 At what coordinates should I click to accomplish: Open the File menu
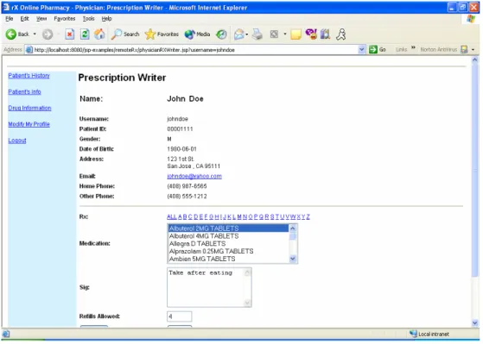click(10, 19)
